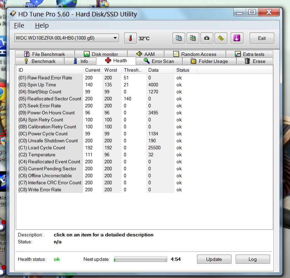Select the Health tab

116,61
